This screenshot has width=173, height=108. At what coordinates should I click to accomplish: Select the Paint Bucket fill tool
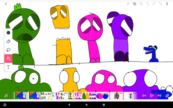[8, 59]
